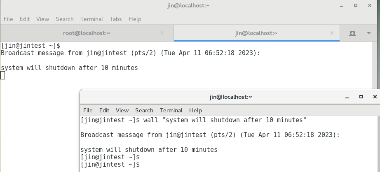Open Help menu in the front terminal
The width and height of the screenshot is (380, 172).
195,110
